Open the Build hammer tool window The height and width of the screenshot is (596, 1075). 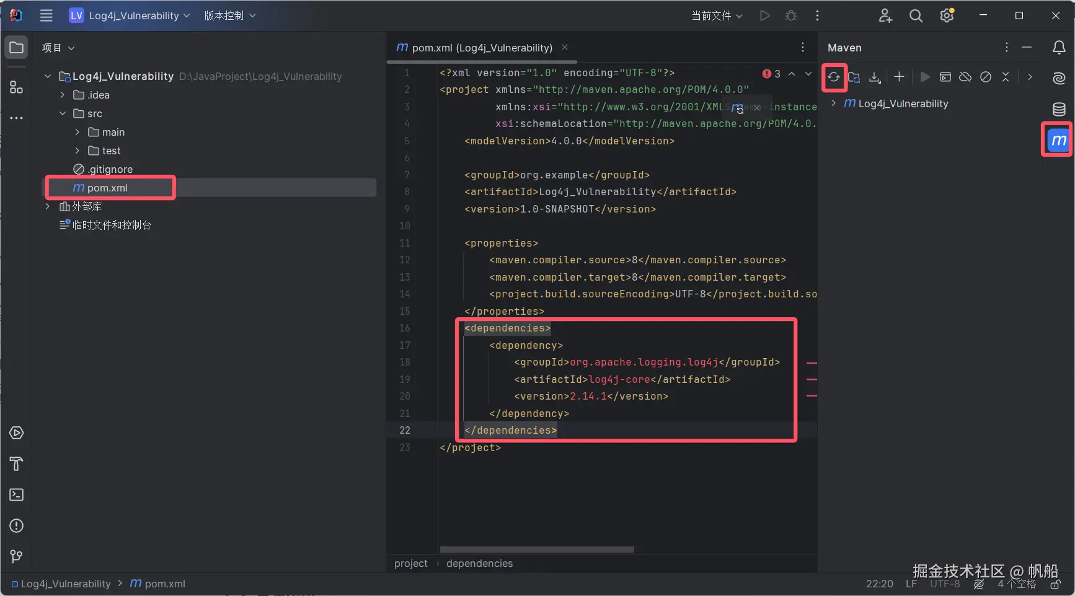pos(17,464)
